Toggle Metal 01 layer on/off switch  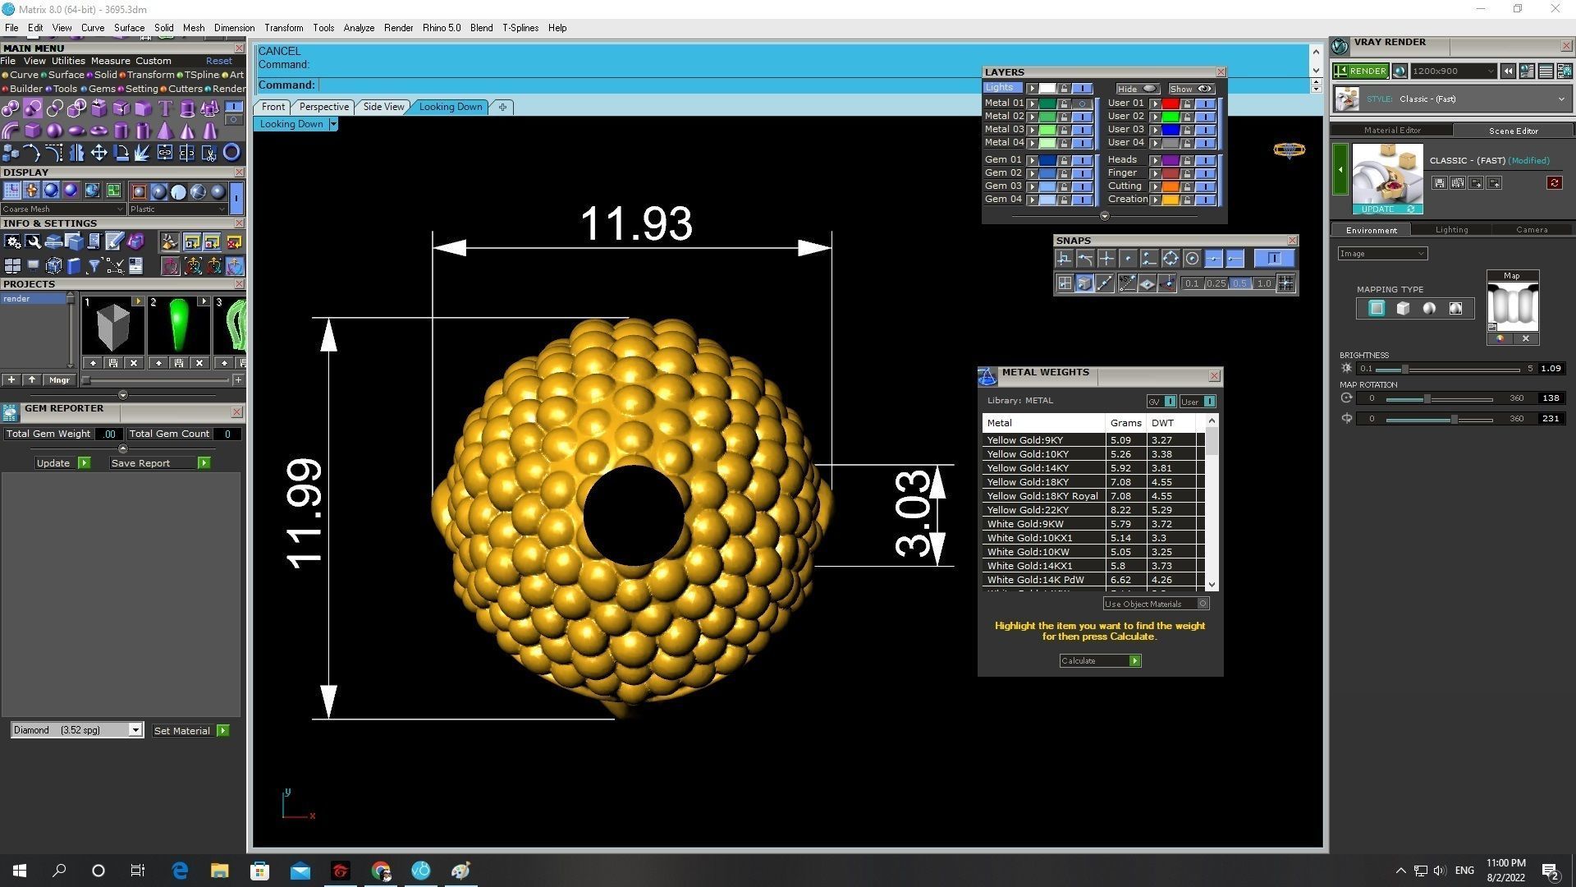[1083, 103]
